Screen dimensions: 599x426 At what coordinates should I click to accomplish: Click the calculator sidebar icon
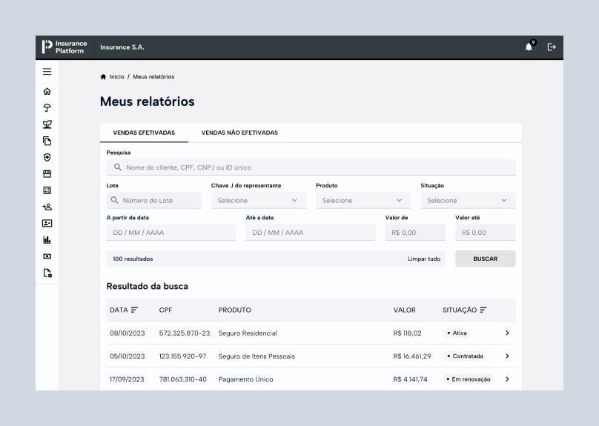[47, 190]
